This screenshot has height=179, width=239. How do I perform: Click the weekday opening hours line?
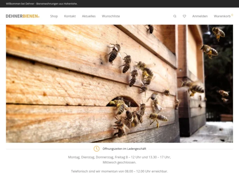(119, 157)
